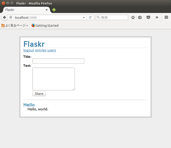
Task: Open the users link
Action: coord(52,50)
